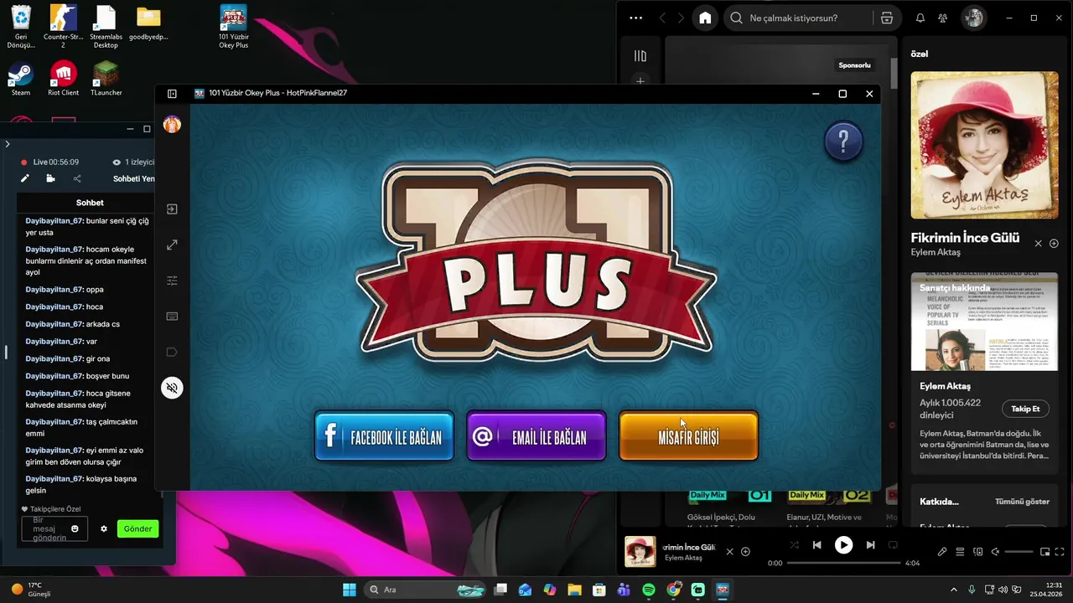Follow Eylem Aktaş with Takip Et
1073x603 pixels.
[x=1025, y=409]
